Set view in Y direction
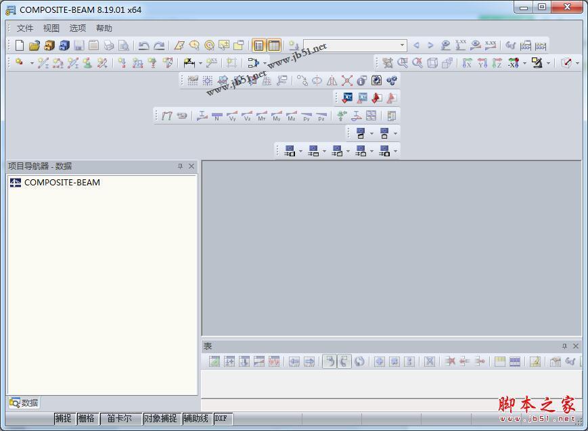588x431 pixels. (482, 63)
